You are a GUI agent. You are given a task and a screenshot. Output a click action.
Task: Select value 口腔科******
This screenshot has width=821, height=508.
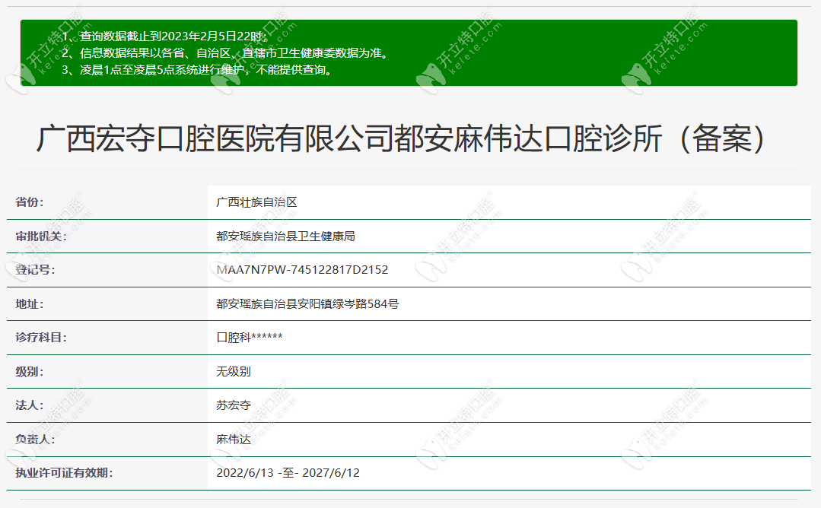pos(250,338)
